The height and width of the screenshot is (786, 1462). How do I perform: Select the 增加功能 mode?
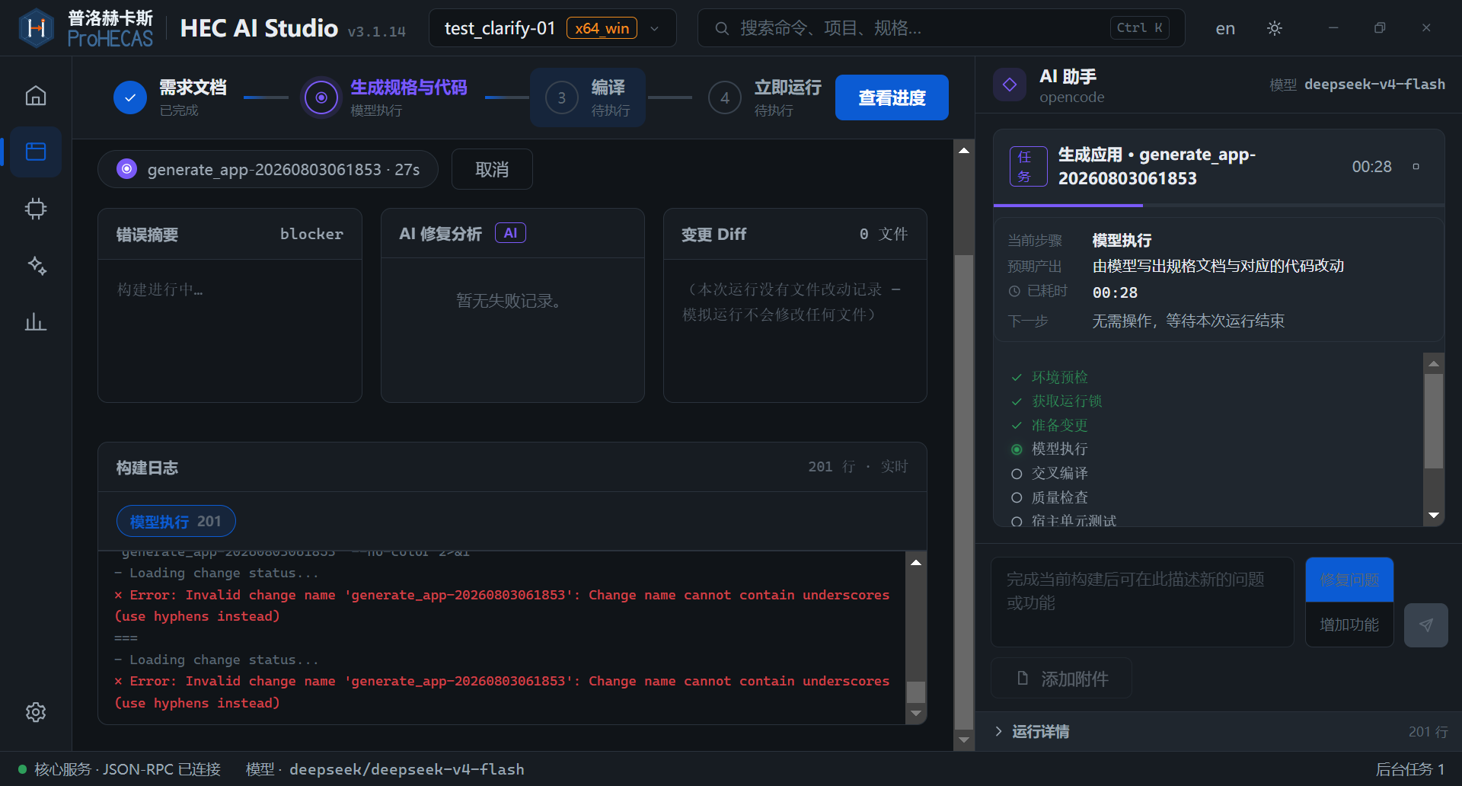[x=1349, y=625]
